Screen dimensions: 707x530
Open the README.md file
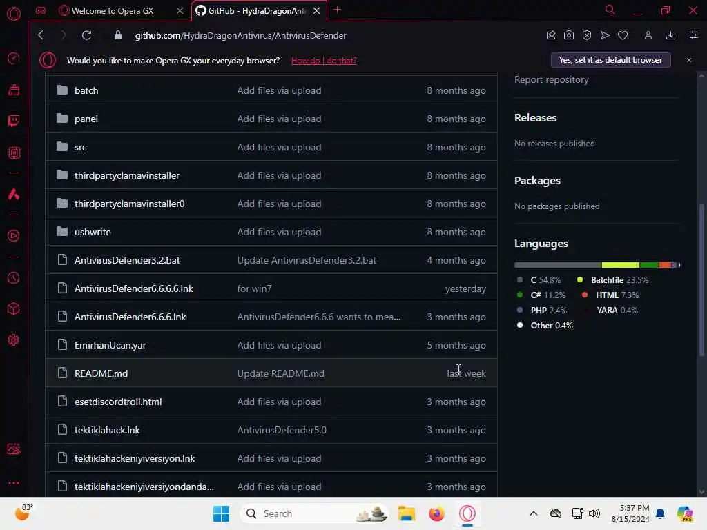pyautogui.click(x=101, y=373)
